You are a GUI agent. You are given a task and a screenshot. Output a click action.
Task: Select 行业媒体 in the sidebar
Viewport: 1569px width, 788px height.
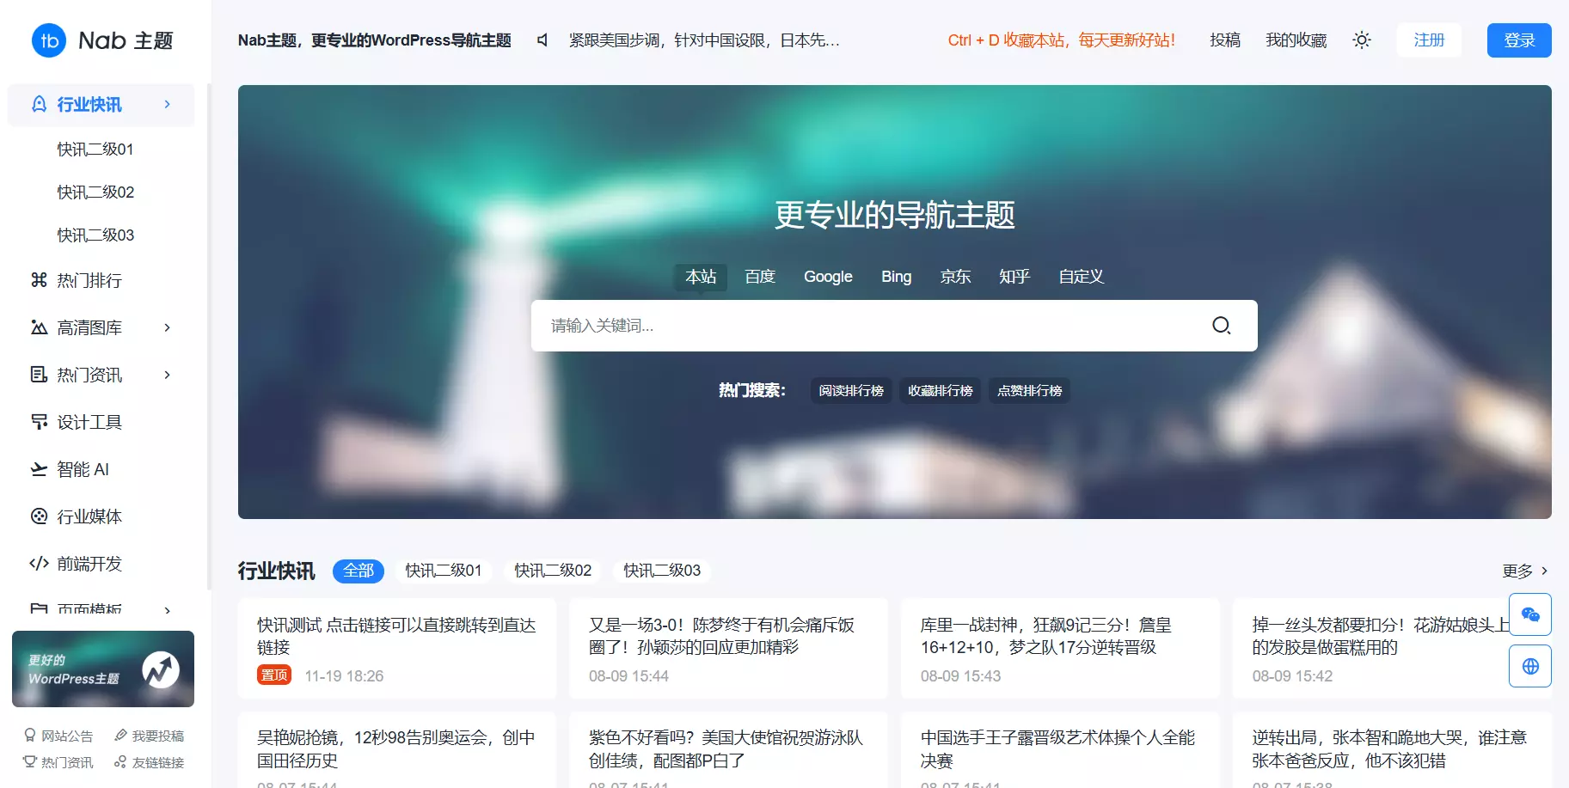(89, 516)
